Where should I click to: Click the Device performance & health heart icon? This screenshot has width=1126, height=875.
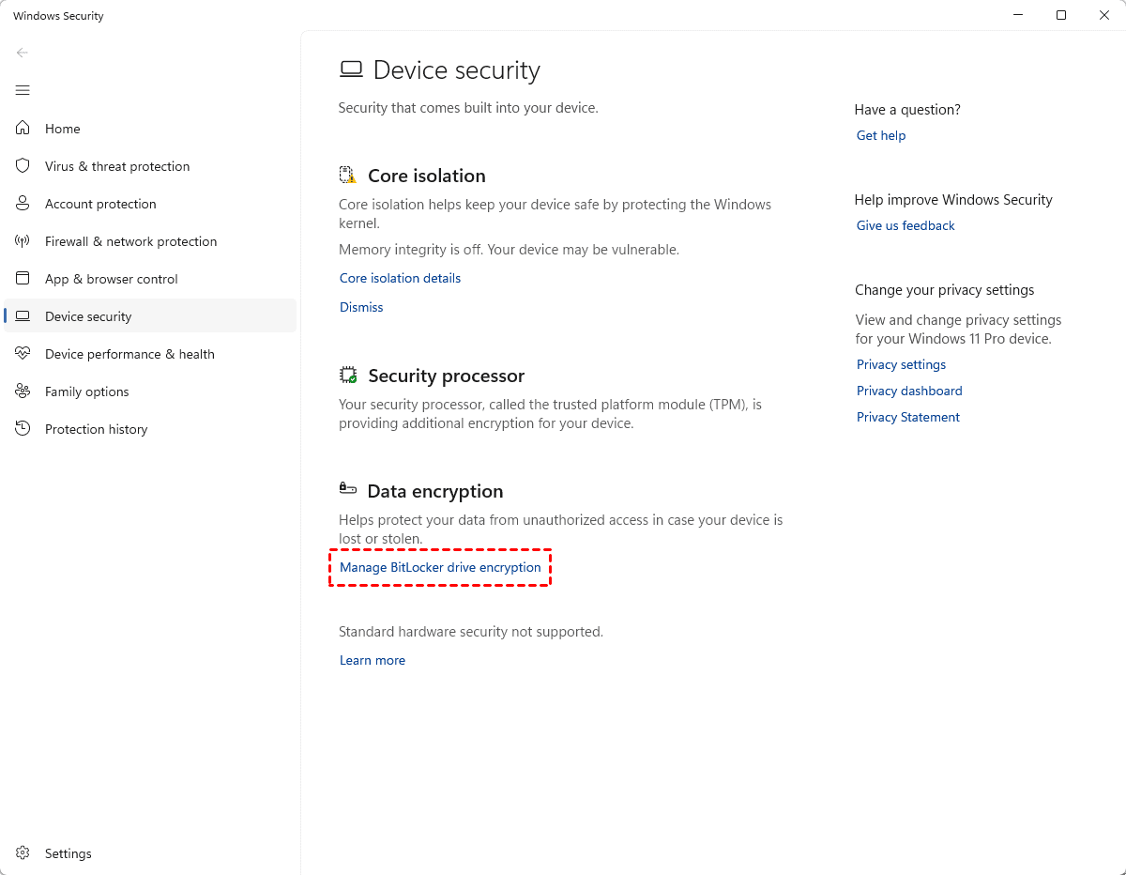tap(23, 354)
